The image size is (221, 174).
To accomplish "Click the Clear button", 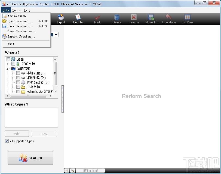I will pos(44,134).
